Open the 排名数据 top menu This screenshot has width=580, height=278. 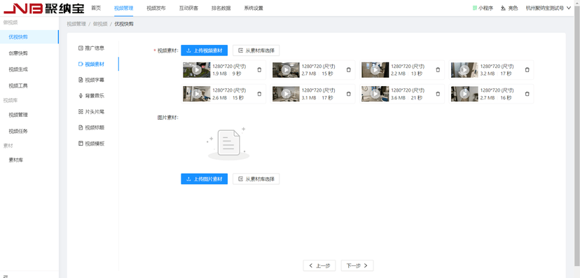(221, 8)
